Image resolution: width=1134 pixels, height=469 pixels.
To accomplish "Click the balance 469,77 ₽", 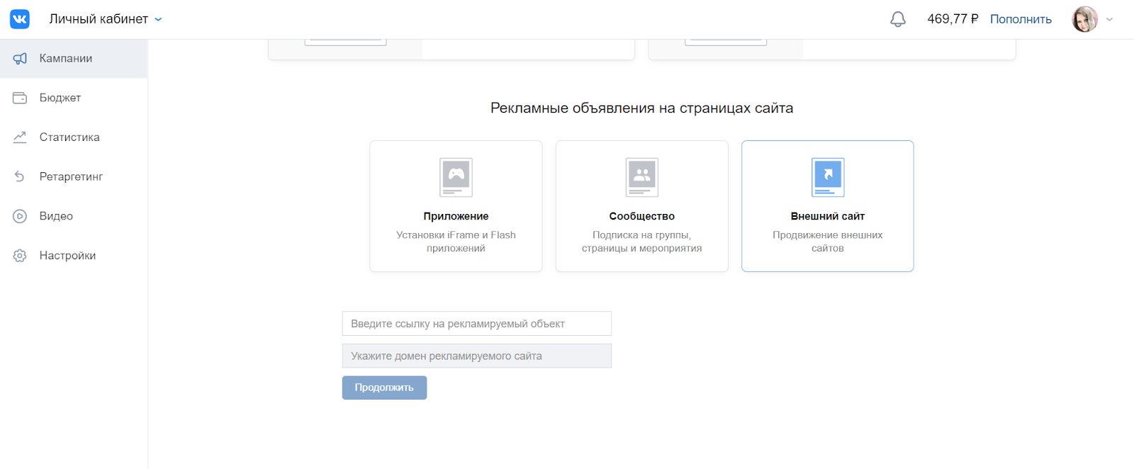I will click(x=953, y=19).
